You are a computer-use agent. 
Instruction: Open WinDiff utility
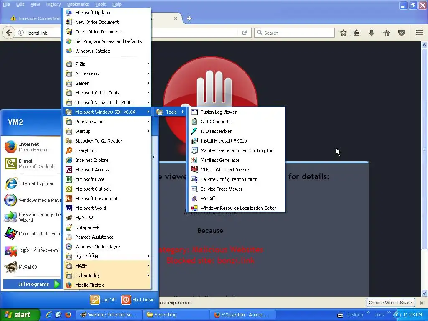tap(237, 199)
